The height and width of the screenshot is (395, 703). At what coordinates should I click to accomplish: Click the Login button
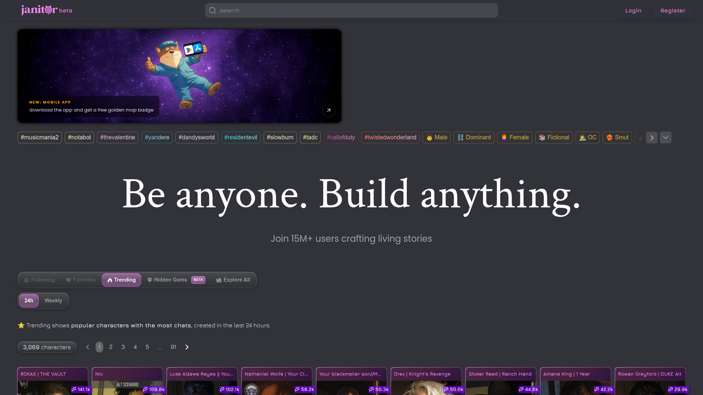pyautogui.click(x=633, y=11)
